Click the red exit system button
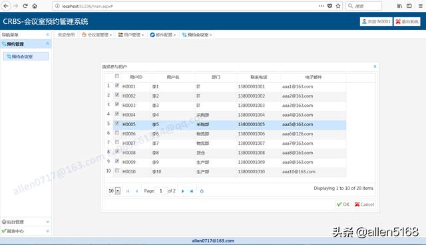 tap(407, 21)
